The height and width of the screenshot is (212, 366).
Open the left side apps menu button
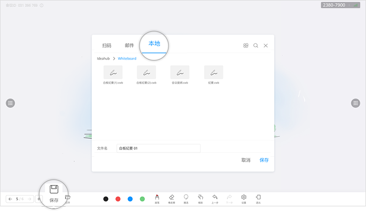(x=11, y=103)
